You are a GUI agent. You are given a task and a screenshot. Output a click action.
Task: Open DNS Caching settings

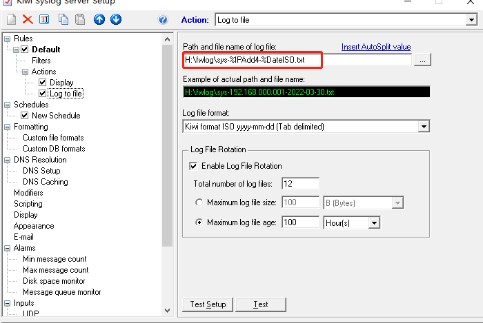pyautogui.click(x=46, y=182)
